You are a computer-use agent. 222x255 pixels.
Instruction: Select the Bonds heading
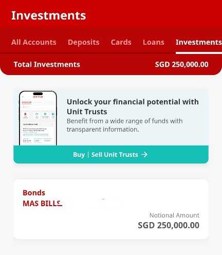click(x=34, y=193)
